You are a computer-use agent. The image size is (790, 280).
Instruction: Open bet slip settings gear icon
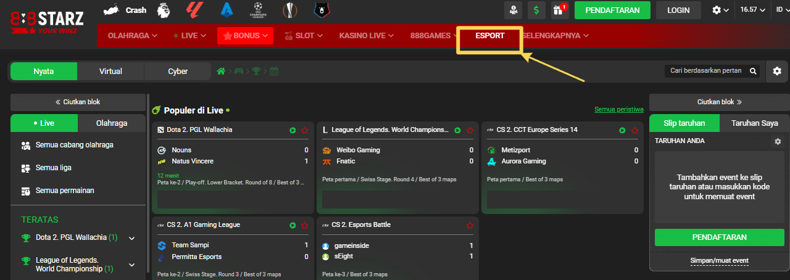tap(777, 141)
